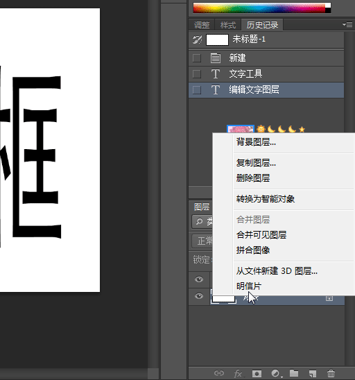This screenshot has width=355, height=380.
Task: Click the link layers icon
Action: tap(219, 373)
